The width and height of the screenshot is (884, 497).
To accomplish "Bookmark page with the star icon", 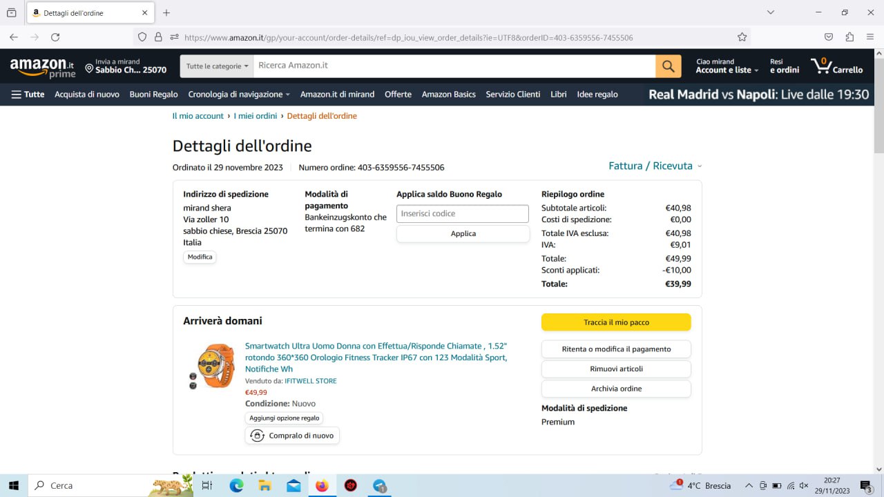I will point(742,37).
